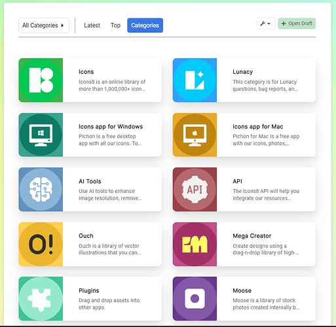Click the AI Tools brain icon
Screen dimensions: 336x327
pyautogui.click(x=41, y=190)
